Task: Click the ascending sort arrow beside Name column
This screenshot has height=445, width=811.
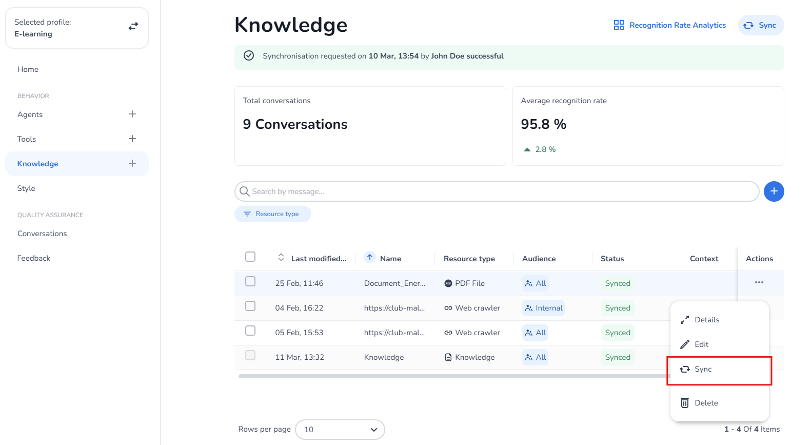Action: (x=370, y=257)
